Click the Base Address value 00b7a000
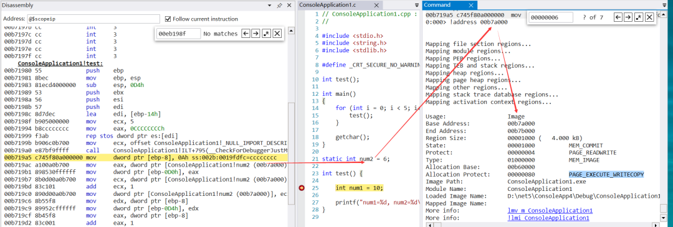The width and height of the screenshot is (673, 227). click(521, 124)
